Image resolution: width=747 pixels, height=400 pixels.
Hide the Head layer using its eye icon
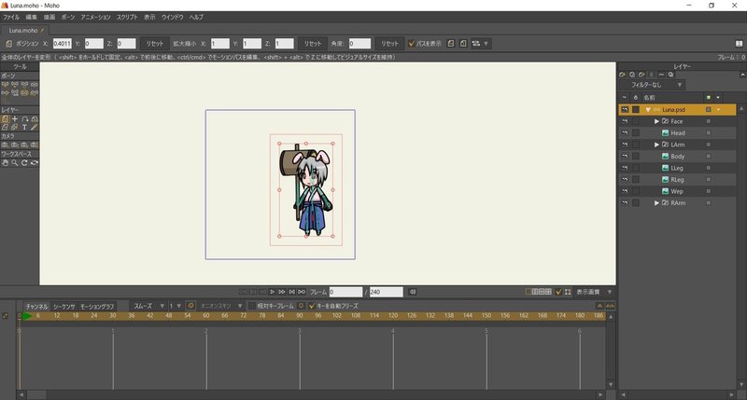pyautogui.click(x=624, y=132)
